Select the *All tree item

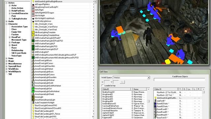10,74
